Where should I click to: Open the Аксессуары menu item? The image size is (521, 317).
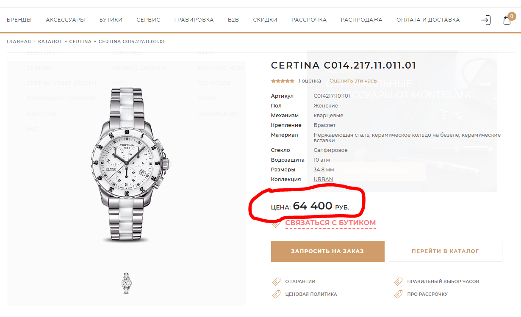(65, 20)
